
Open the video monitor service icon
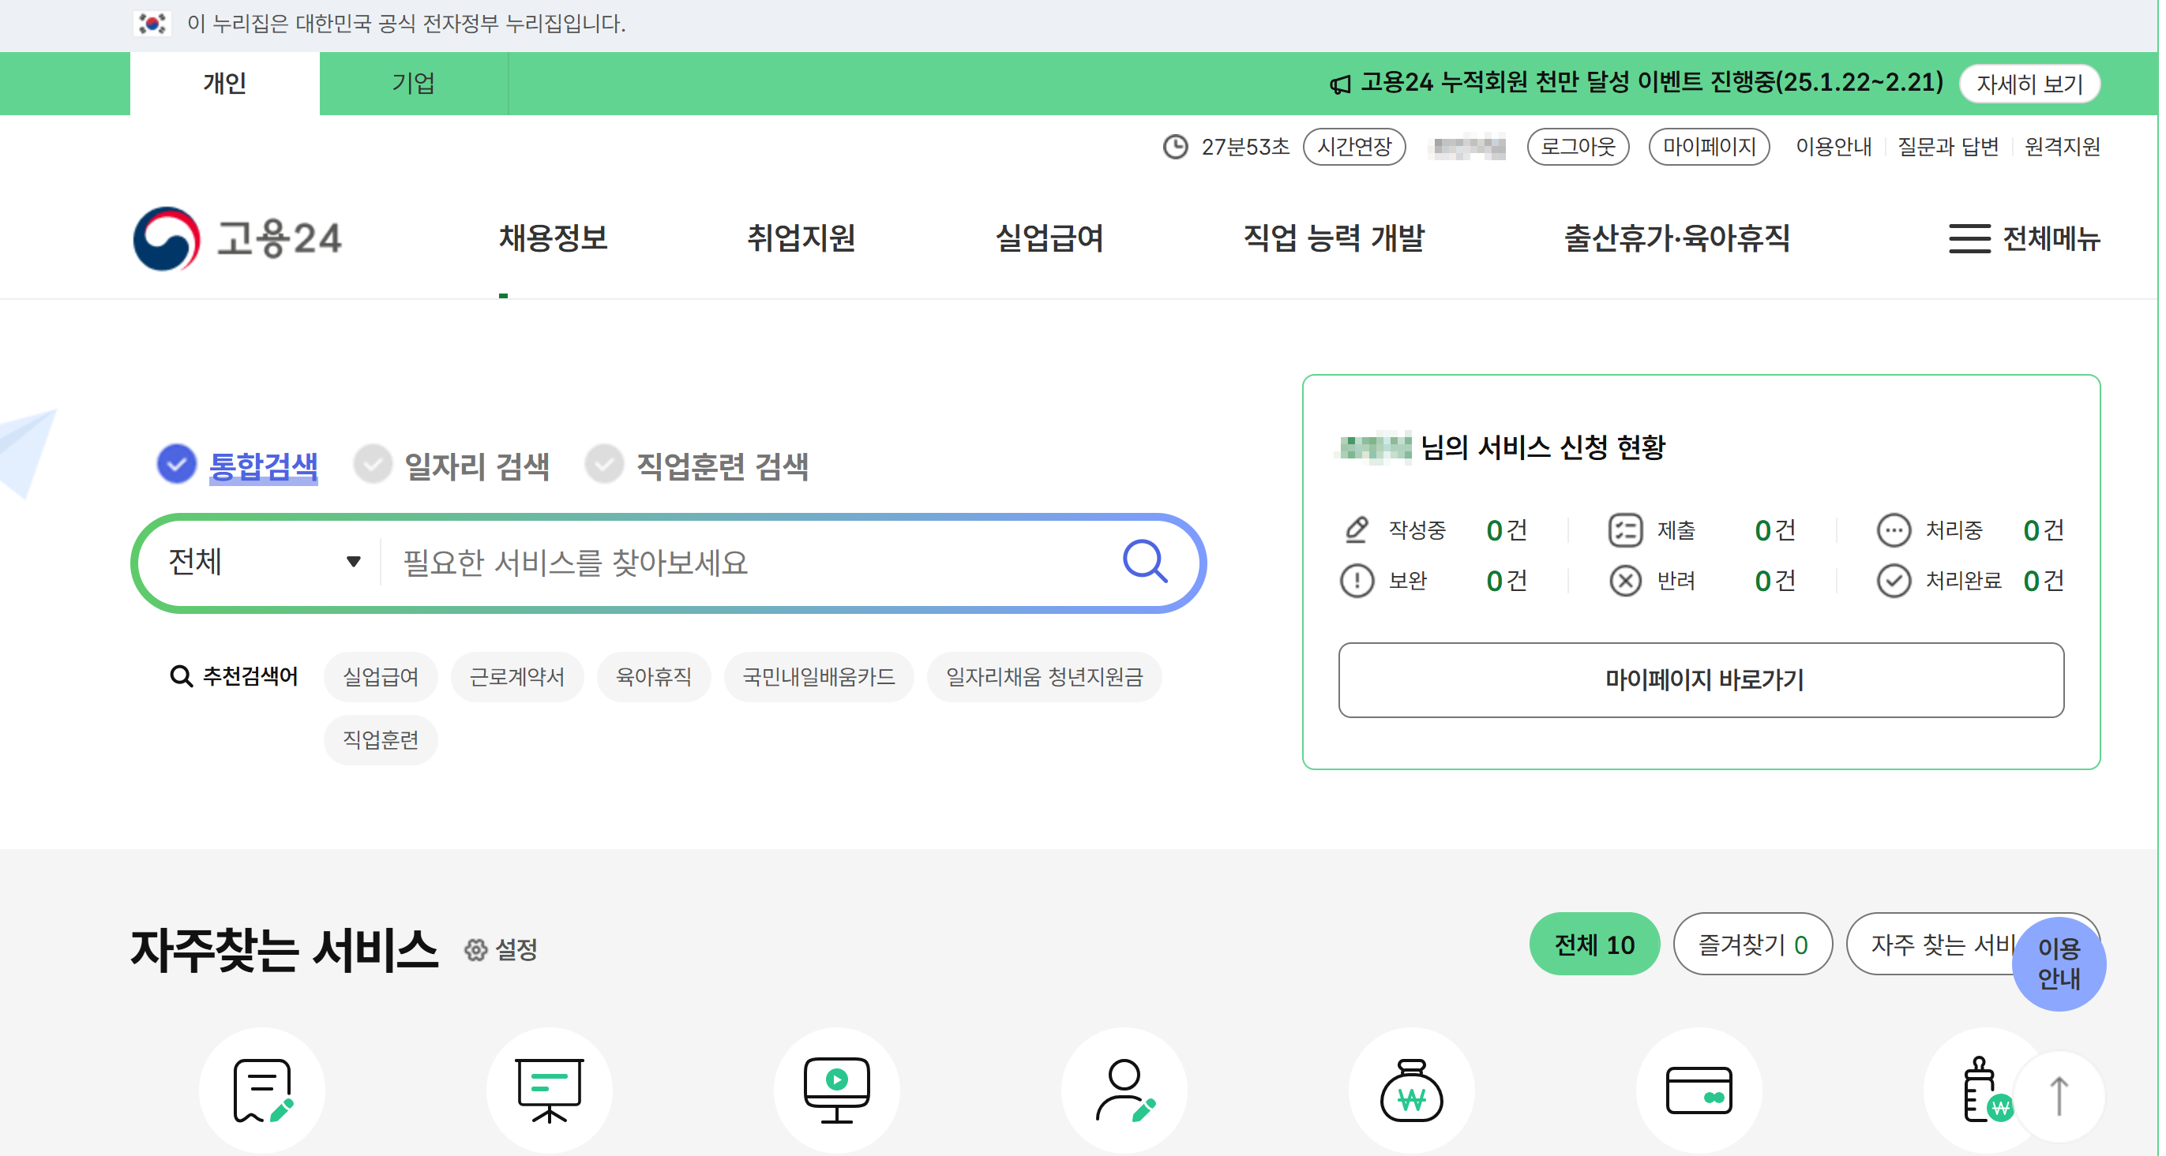[835, 1090]
